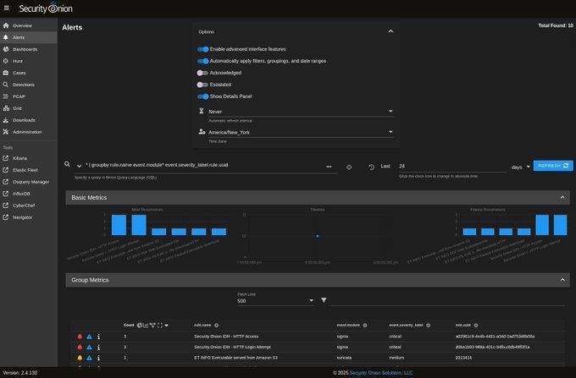This screenshot has width=576, height=378.
Task: Acknowledge the IDH - HTTP Access alert bell
Action: [x=80, y=337]
